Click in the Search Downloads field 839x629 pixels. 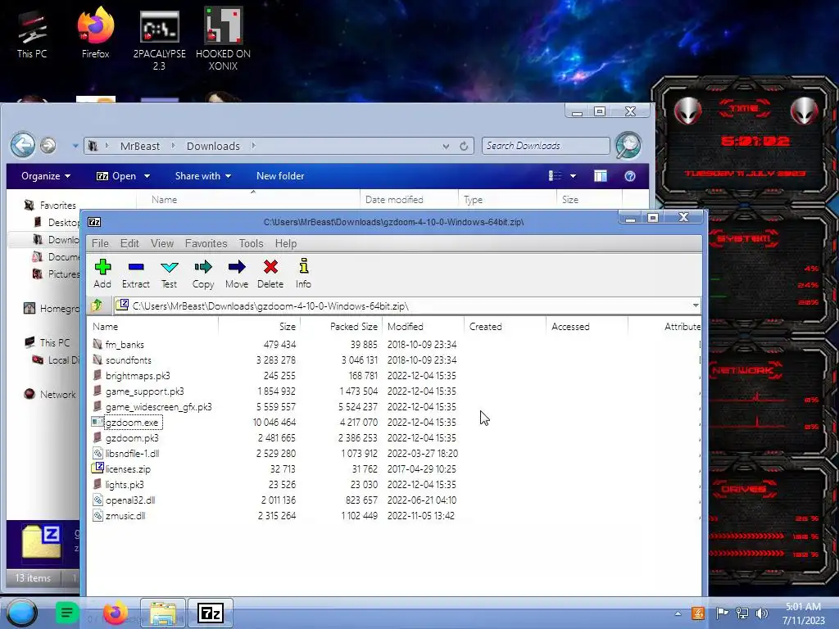[x=545, y=146]
